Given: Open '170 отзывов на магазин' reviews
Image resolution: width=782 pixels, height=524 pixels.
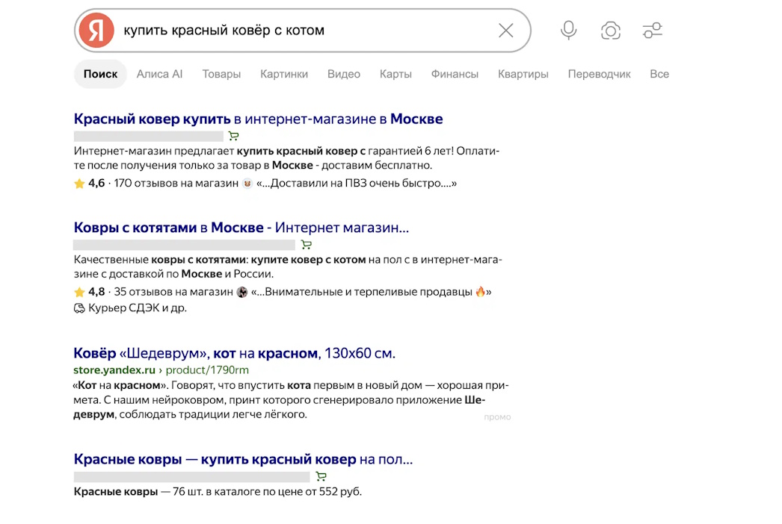Looking at the screenshot, I should tap(176, 184).
